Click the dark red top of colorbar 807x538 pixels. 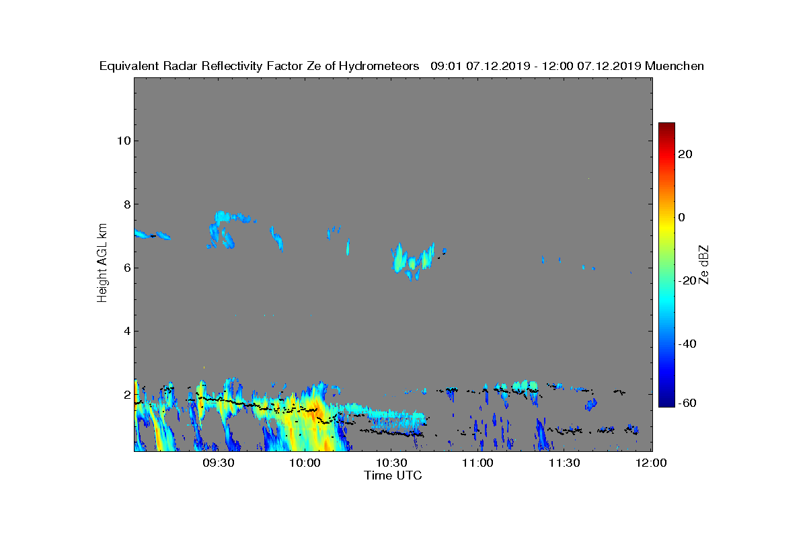pos(666,127)
